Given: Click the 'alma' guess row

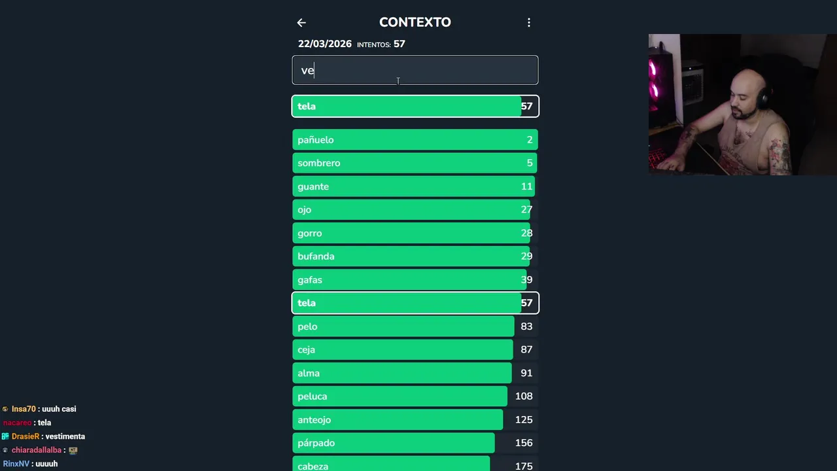Looking at the screenshot, I should point(415,373).
